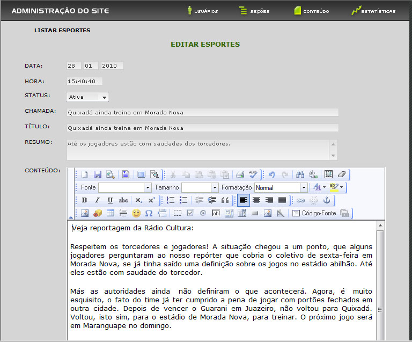Toggle justify text alignment
This screenshot has width=412, height=342.
pyautogui.click(x=282, y=200)
